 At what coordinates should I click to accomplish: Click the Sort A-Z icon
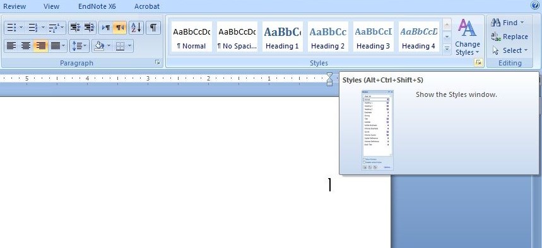(136, 28)
